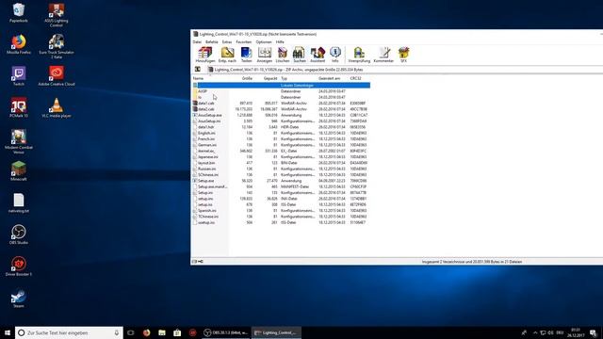Select the Mozilla Firefox desktop shortcut
This screenshot has width=603, height=339.
(19, 44)
